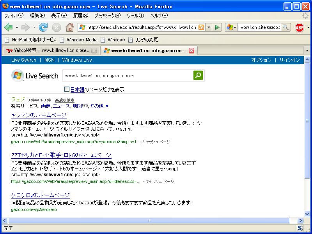This screenshot has width=312, height=234.
Task: Click the サインイン link
Action: [x=289, y=60]
